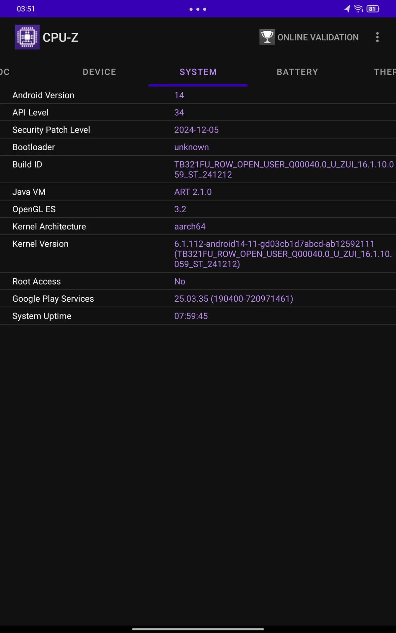Select the 6.1.112-android14 kernel version value
The height and width of the screenshot is (633, 396).
(283, 254)
